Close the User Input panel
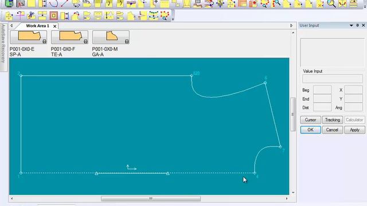 (x=364, y=25)
